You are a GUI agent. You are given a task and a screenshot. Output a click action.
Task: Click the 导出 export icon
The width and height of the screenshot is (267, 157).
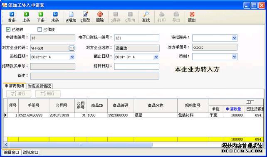point(176,17)
